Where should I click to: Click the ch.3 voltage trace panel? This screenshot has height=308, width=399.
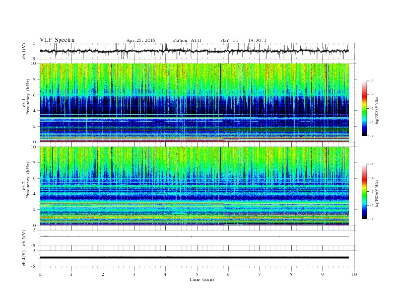[x=198, y=238]
